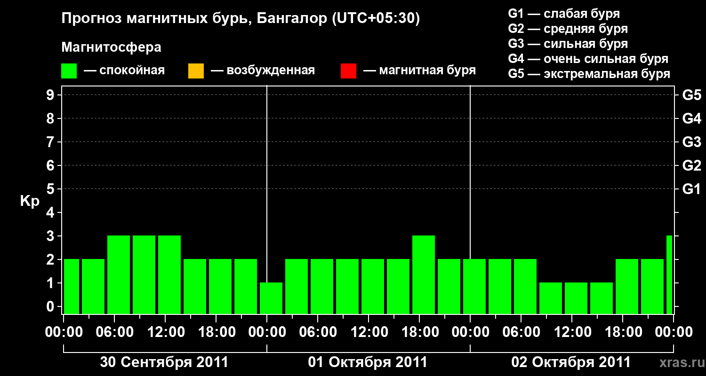Click the narrow Kp 3 bar ending 02 Октября
Viewport: 706px width, 376px height.
pos(669,274)
